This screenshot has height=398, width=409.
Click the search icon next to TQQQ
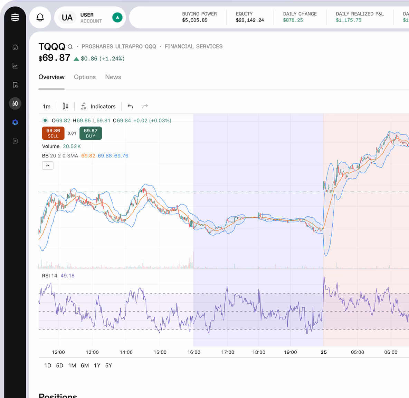click(70, 47)
